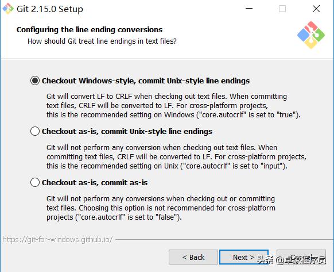Click the 'Checkout as-is, commit Unix-style line endings' label

pos(127,131)
